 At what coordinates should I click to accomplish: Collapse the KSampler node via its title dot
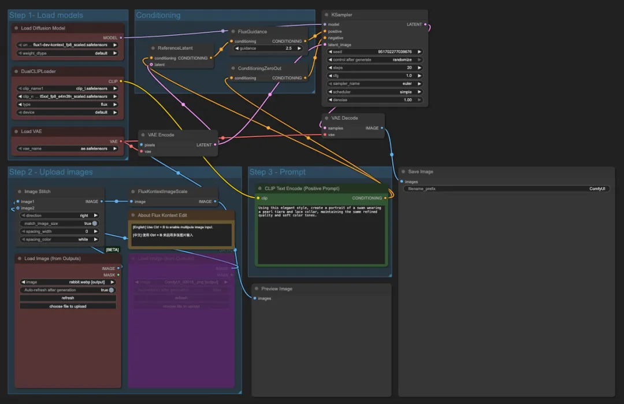pyautogui.click(x=326, y=15)
